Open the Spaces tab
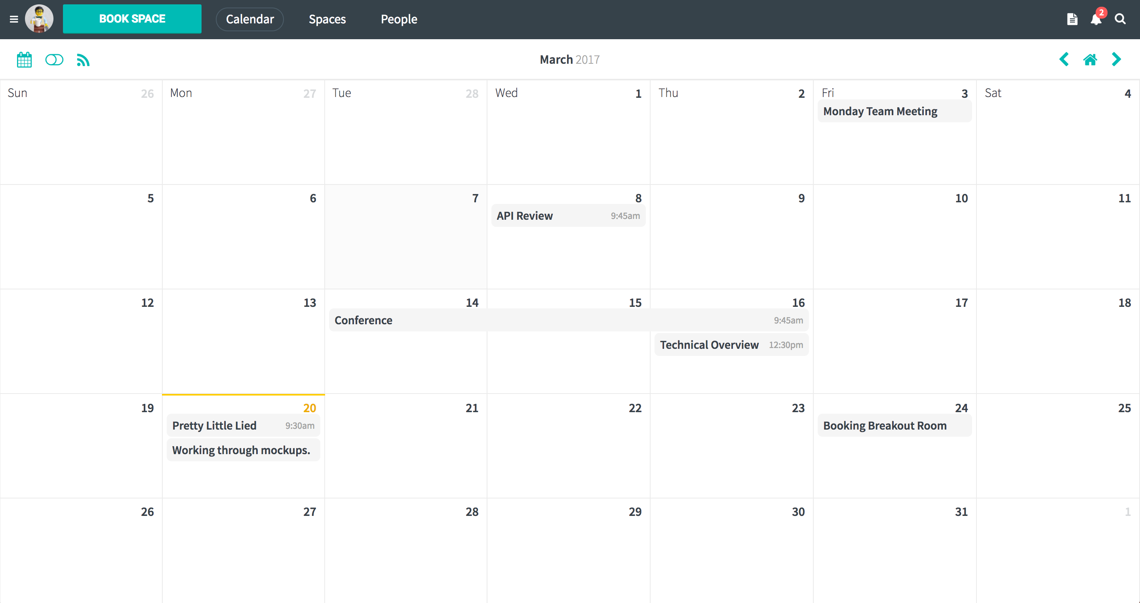The height and width of the screenshot is (603, 1140). 327,19
